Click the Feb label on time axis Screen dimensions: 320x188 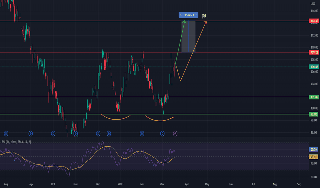(x=142, y=184)
